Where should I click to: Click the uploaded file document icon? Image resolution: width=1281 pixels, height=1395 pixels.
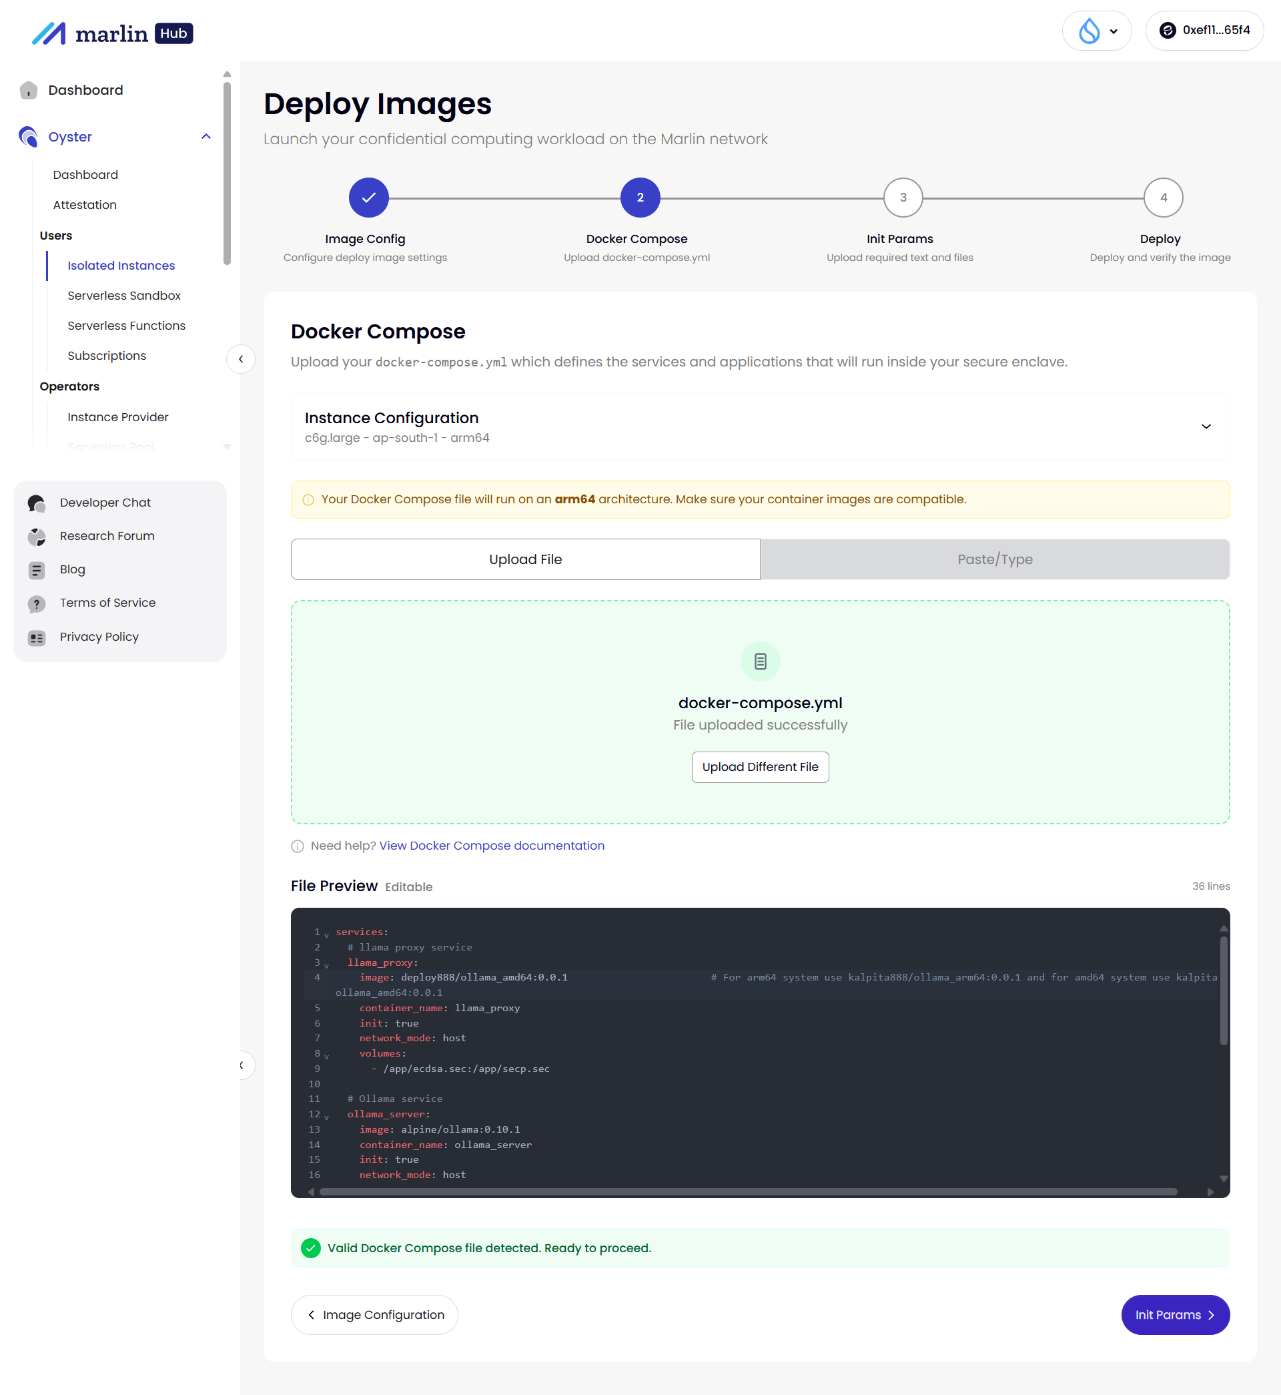pos(760,661)
